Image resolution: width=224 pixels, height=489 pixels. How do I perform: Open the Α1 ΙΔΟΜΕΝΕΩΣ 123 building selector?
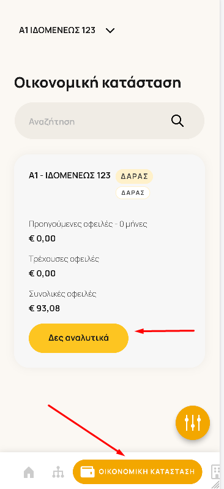(67, 30)
